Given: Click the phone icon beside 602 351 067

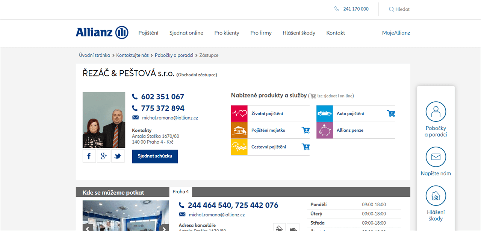Looking at the screenshot, I should [135, 97].
